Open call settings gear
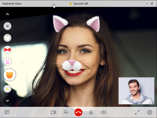The height and width of the screenshot is (118, 157). pyautogui.click(x=150, y=112)
